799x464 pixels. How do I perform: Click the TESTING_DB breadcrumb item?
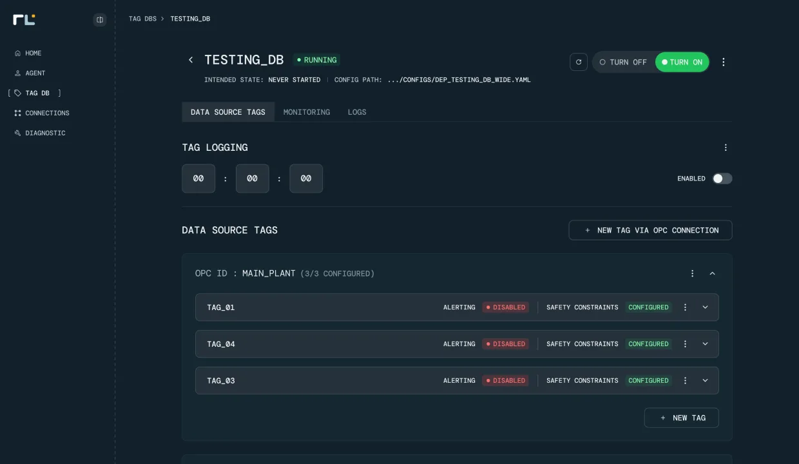190,19
